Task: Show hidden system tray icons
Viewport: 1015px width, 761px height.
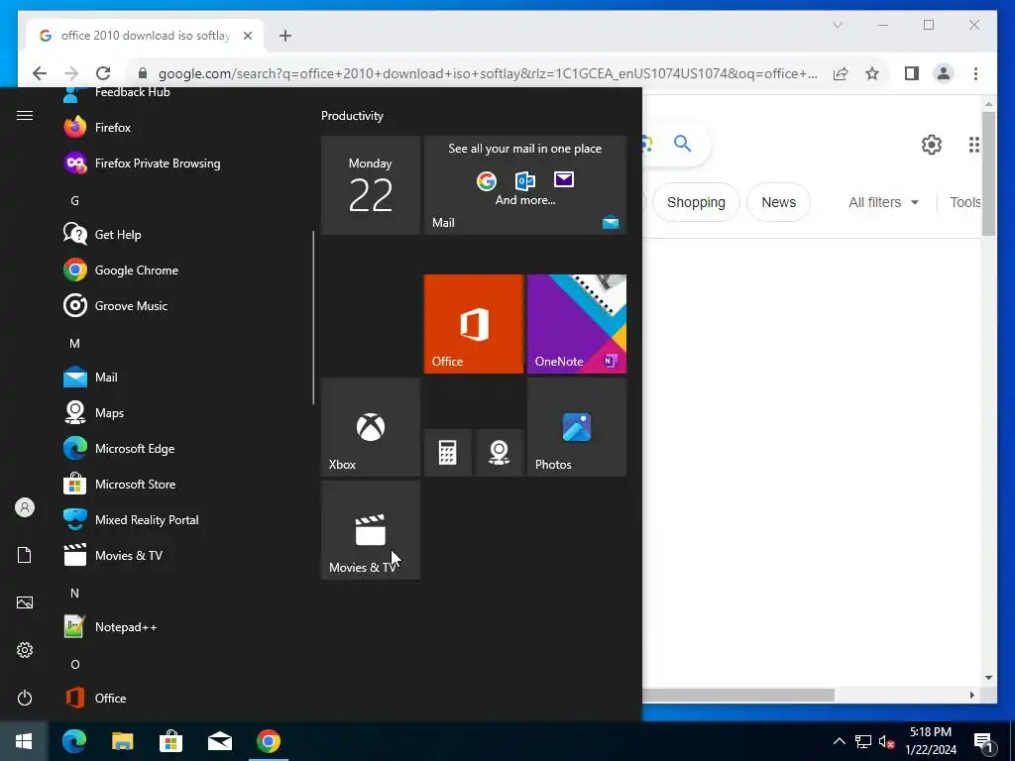Action: (x=839, y=741)
